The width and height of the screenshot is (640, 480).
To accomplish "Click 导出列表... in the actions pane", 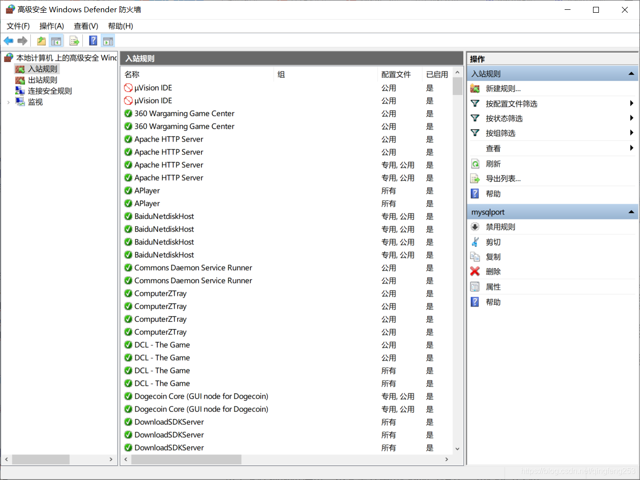I will coord(503,179).
